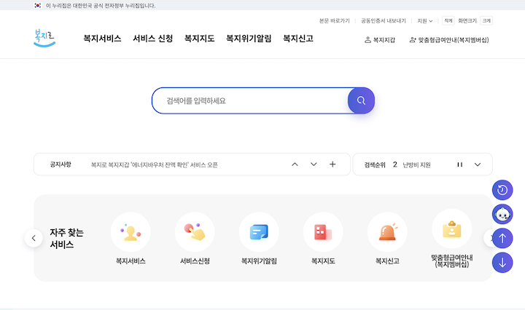The height and width of the screenshot is (310, 525).
Task: Click 공동인증서 내보내기 link
Action: [x=383, y=20]
